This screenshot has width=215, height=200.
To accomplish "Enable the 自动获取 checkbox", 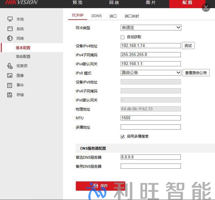I will tap(123, 37).
